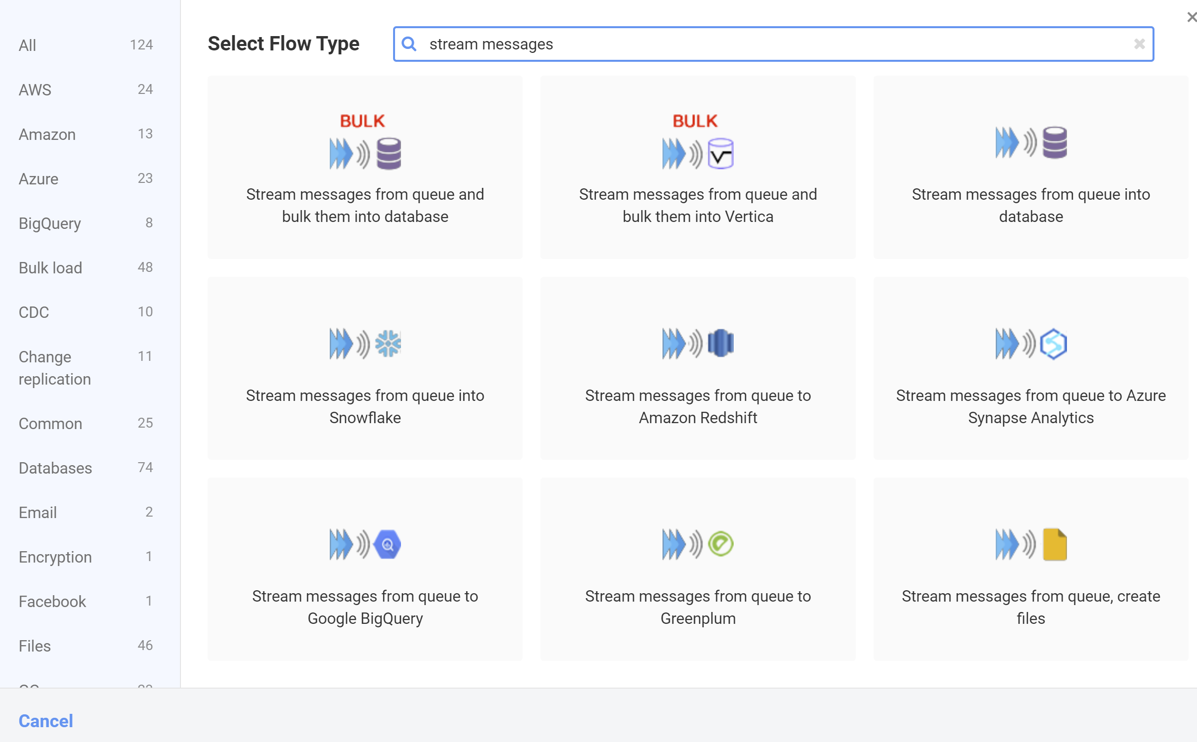Viewport: 1197px width, 742px height.
Task: Select the Greenplum stream flow icon
Action: point(698,544)
